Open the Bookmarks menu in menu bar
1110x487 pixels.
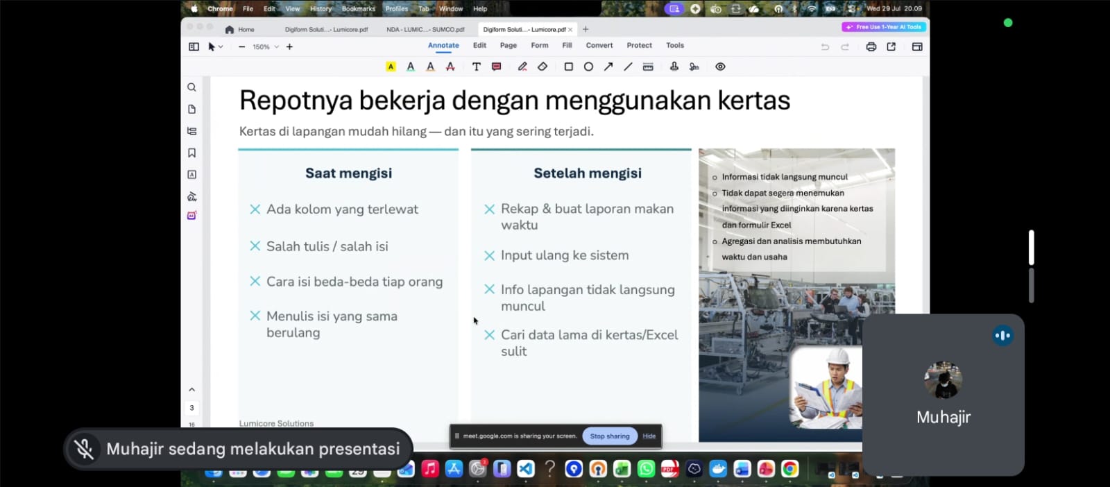click(x=359, y=8)
